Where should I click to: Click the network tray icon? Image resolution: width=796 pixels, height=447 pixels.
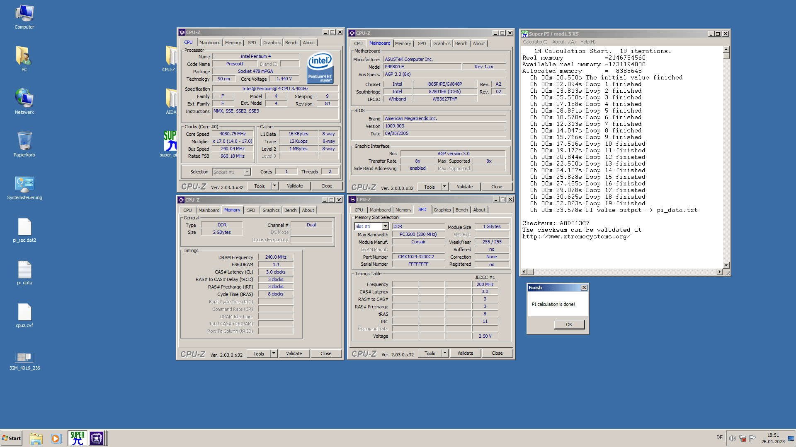[x=742, y=438]
